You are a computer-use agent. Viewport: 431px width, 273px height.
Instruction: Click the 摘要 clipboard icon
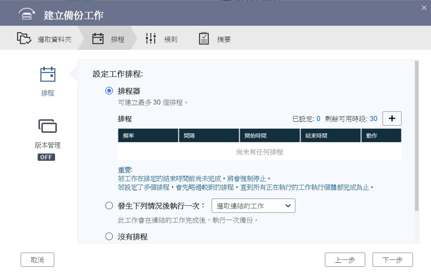pyautogui.click(x=204, y=38)
